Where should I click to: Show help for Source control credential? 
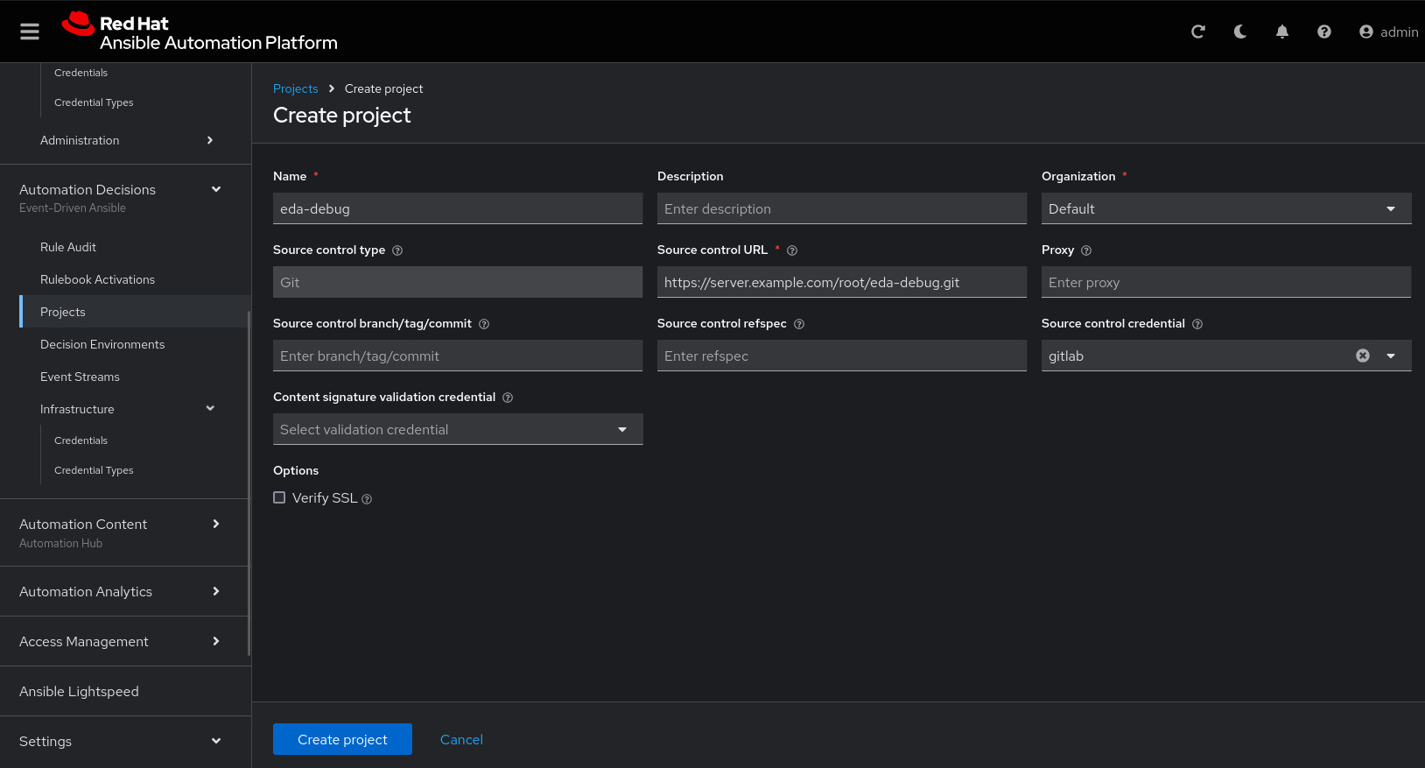coord(1197,324)
